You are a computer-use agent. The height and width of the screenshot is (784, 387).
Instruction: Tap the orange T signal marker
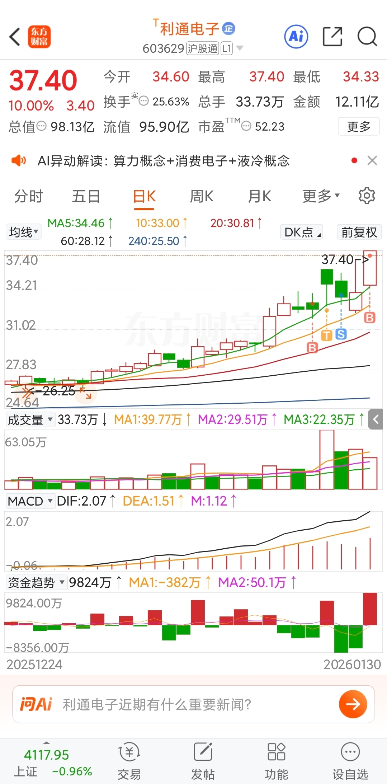click(326, 335)
